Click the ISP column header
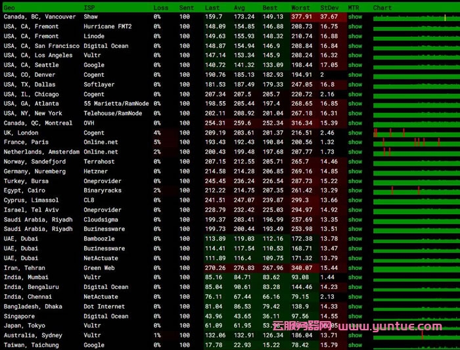 (x=89, y=7)
